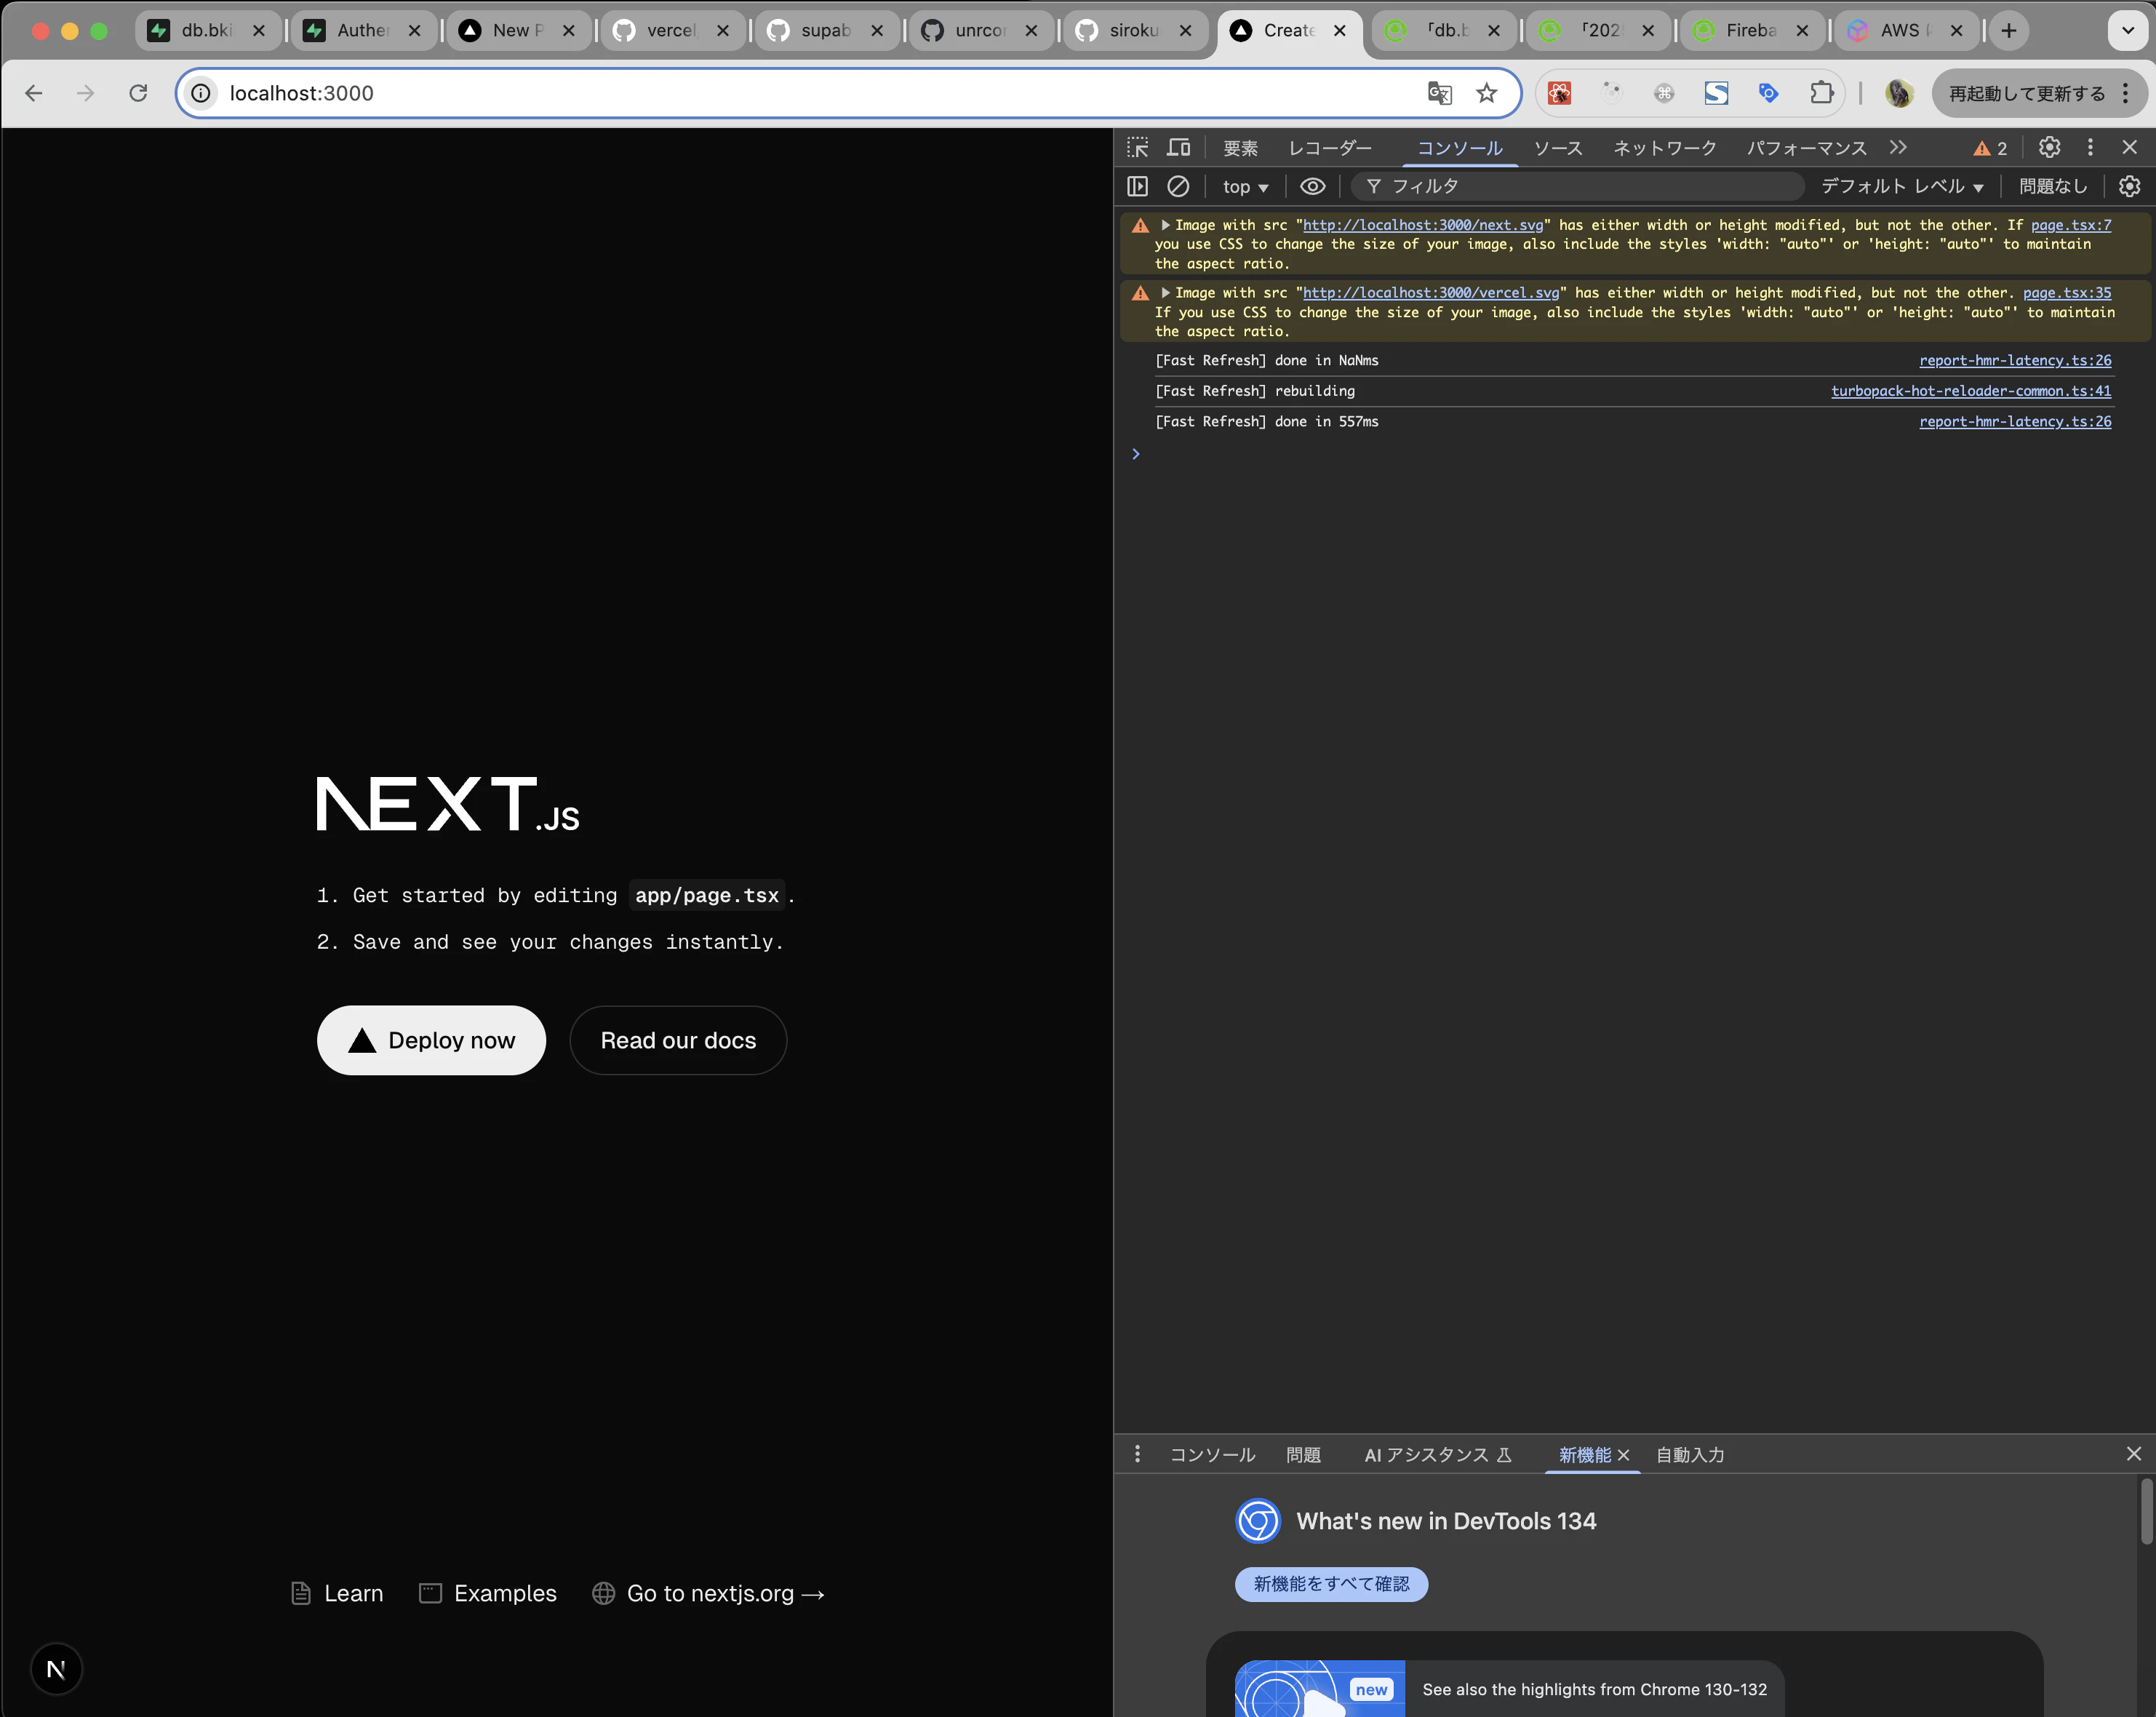Click the Deploy now button
The image size is (2156, 1717).
point(431,1040)
